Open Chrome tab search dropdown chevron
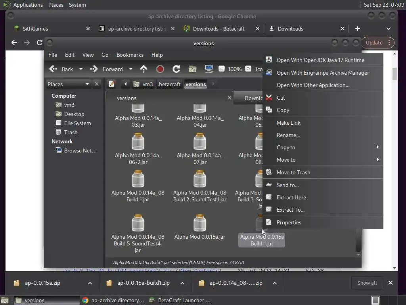The width and height of the screenshot is (406, 305). [389, 29]
